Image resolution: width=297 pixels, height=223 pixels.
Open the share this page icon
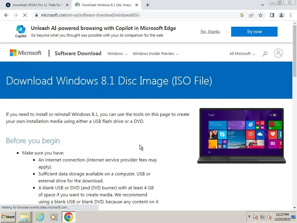tap(251, 15)
